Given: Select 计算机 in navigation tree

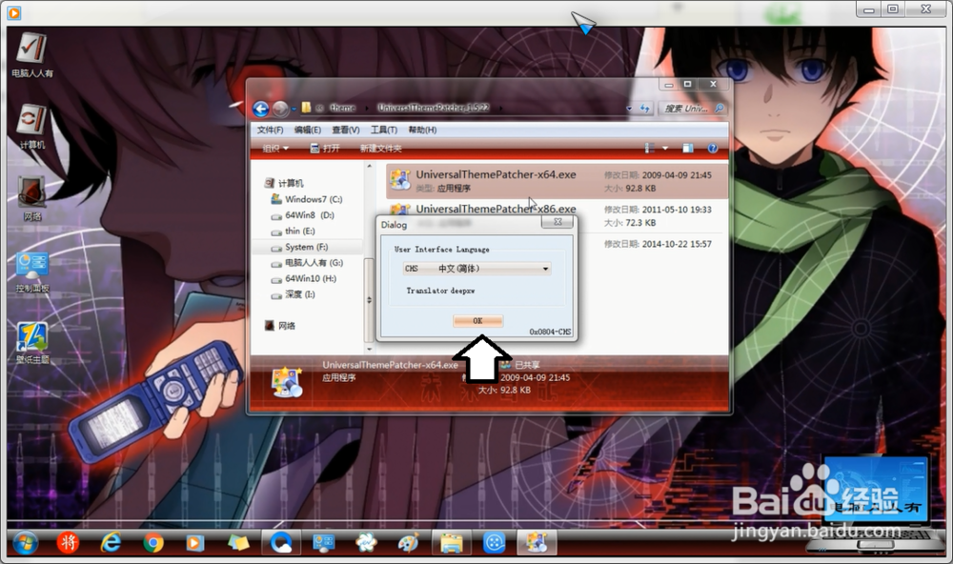Looking at the screenshot, I should tap(284, 183).
